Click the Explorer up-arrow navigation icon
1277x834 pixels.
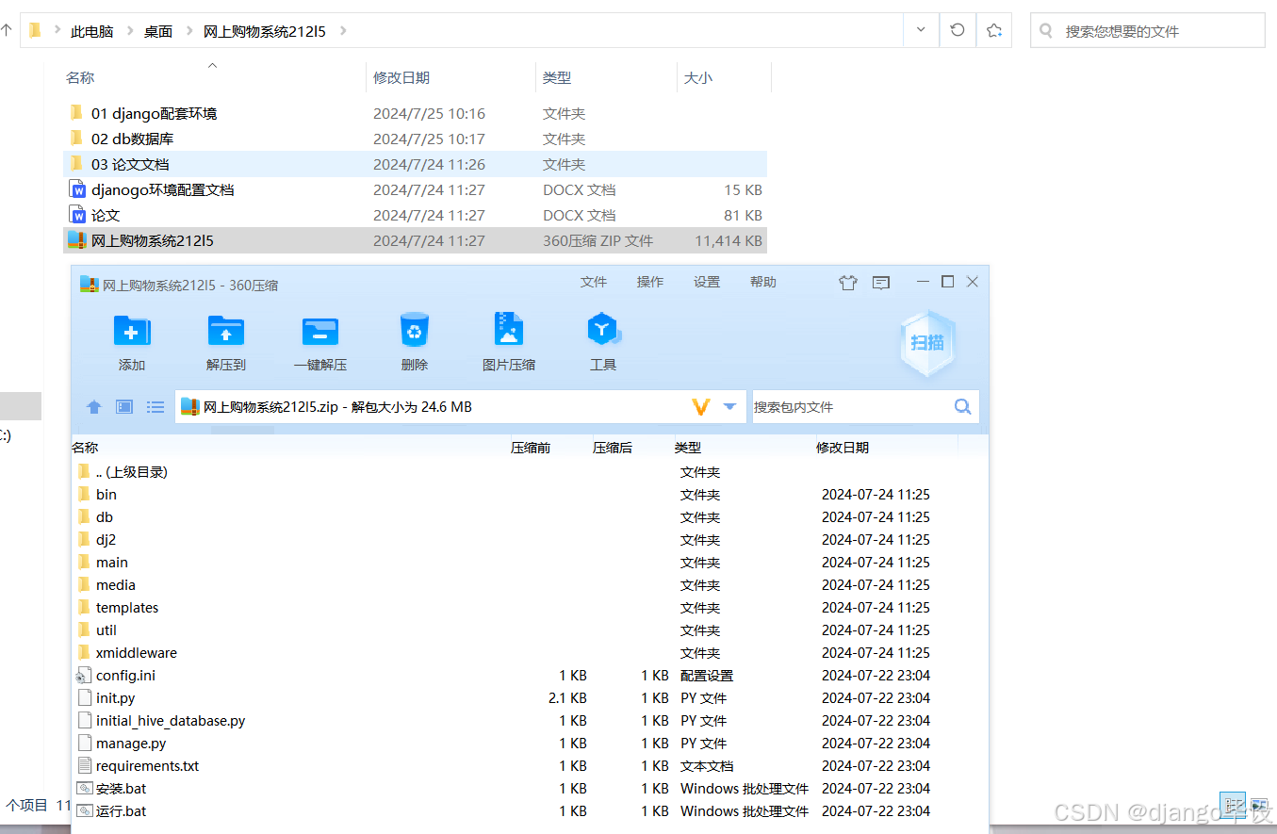[7, 30]
